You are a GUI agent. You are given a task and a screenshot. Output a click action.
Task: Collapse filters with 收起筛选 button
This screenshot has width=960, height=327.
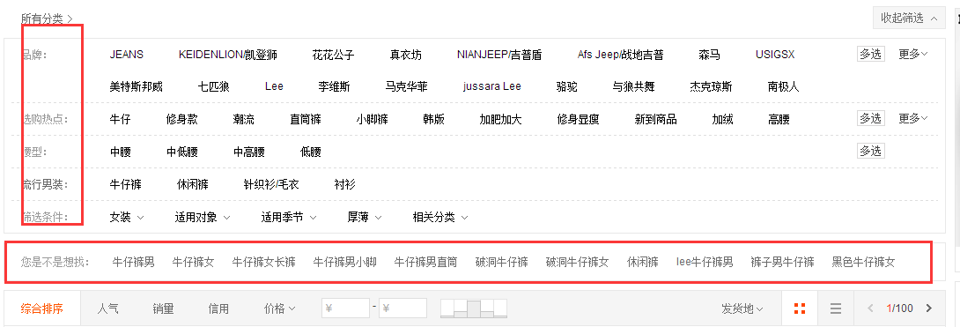(909, 19)
